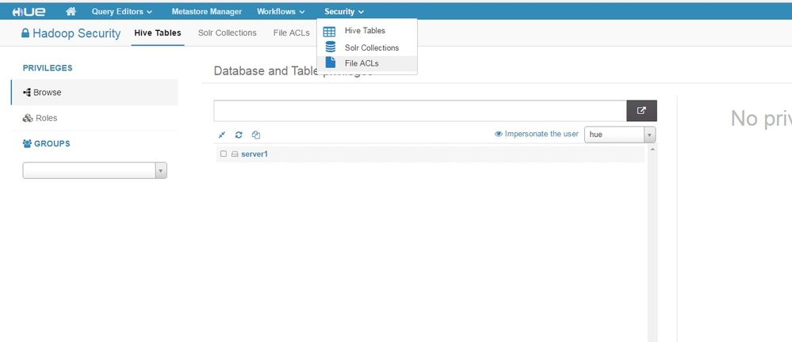Screen dimensions: 792x342
Task: Click the server1 tree node
Action: 254,154
